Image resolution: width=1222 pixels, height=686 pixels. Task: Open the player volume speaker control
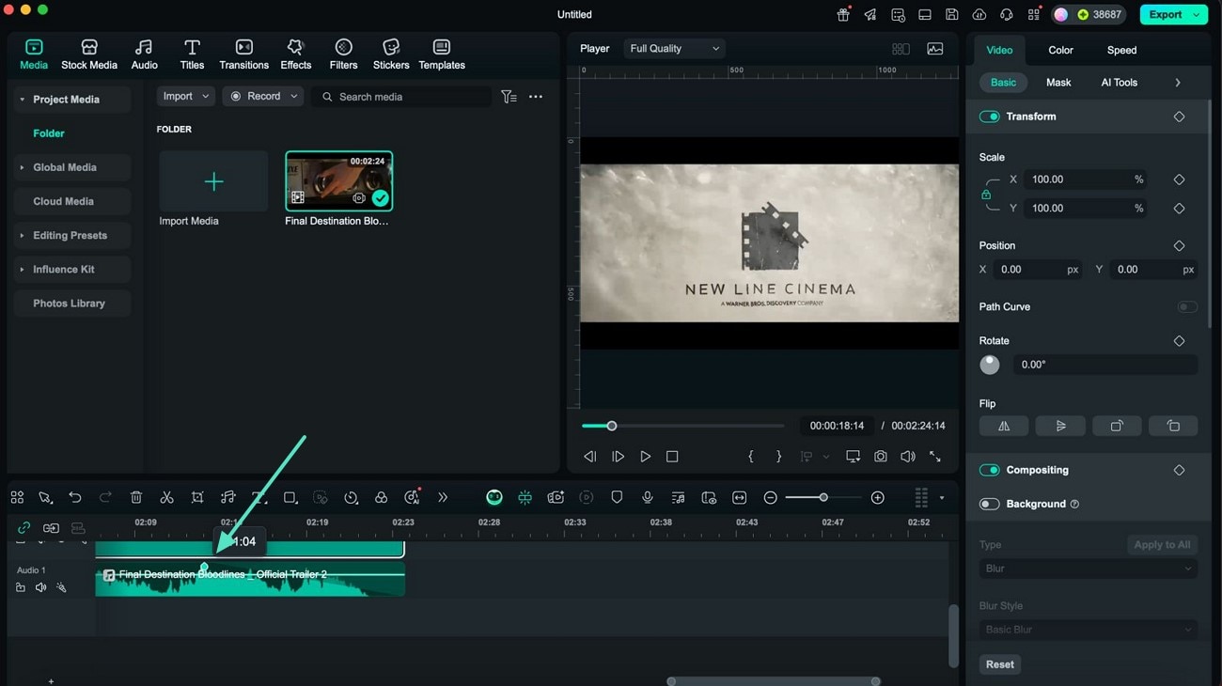(907, 456)
